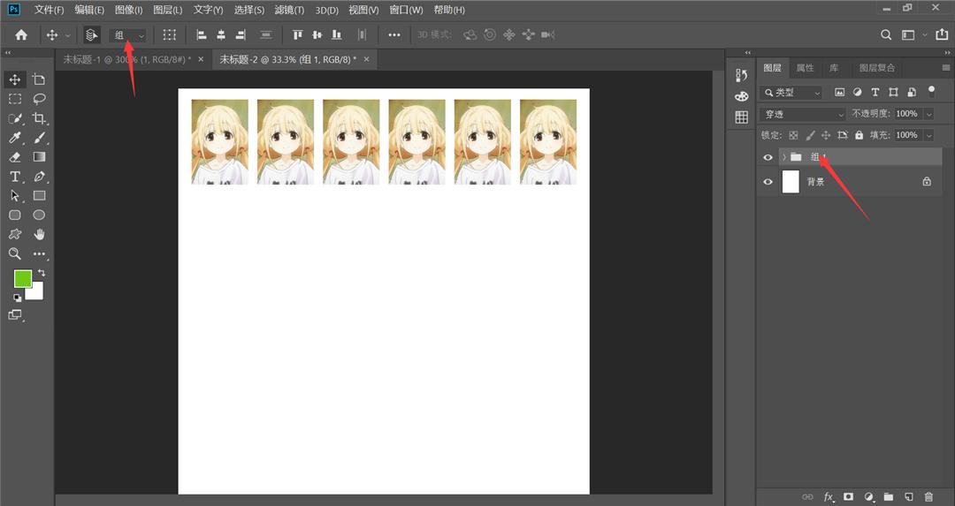Hide the 组 1 group layer

768,157
